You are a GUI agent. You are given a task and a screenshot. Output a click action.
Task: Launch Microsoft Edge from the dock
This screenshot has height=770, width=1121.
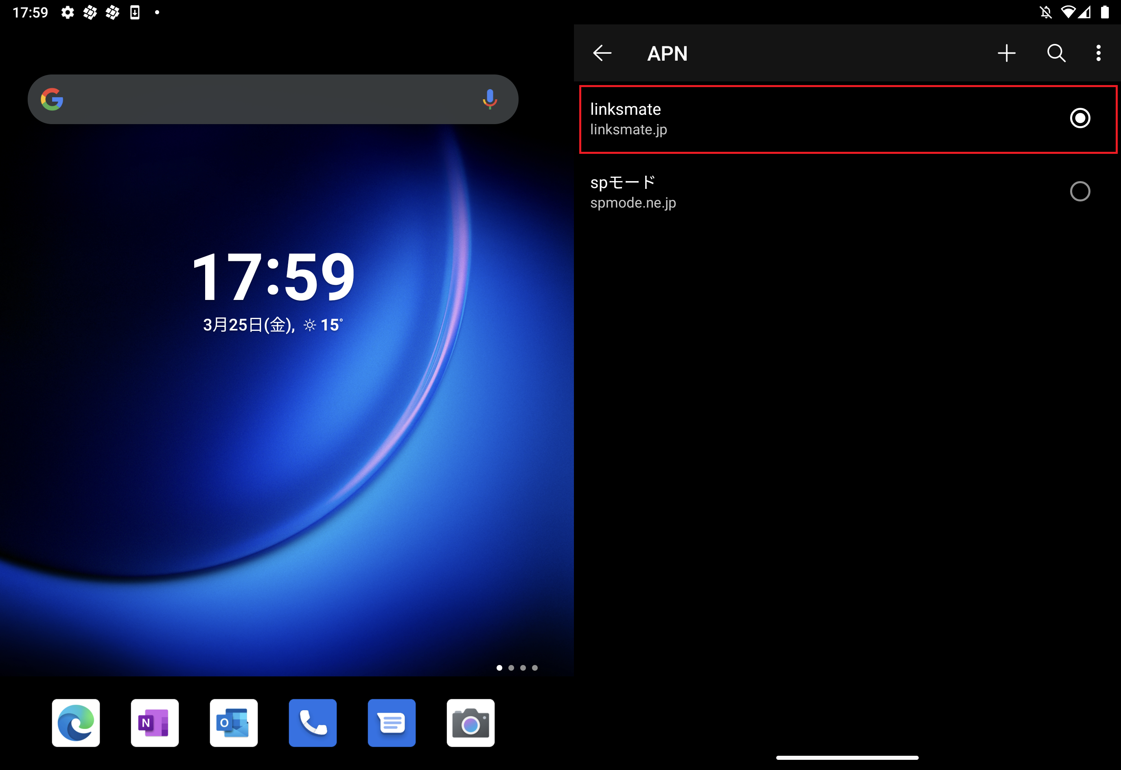tap(76, 723)
